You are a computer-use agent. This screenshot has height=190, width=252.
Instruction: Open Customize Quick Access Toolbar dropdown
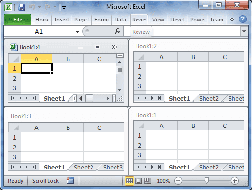pyautogui.click(x=64, y=7)
